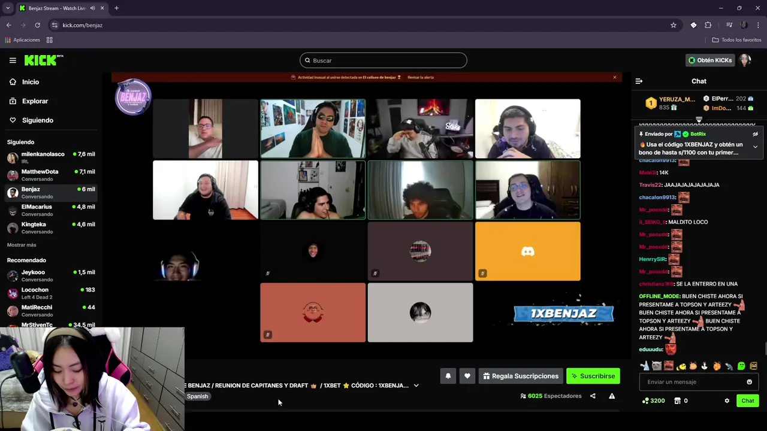This screenshot has width=767, height=431.
Task: Focus the Buscar search box
Action: [x=383, y=60]
